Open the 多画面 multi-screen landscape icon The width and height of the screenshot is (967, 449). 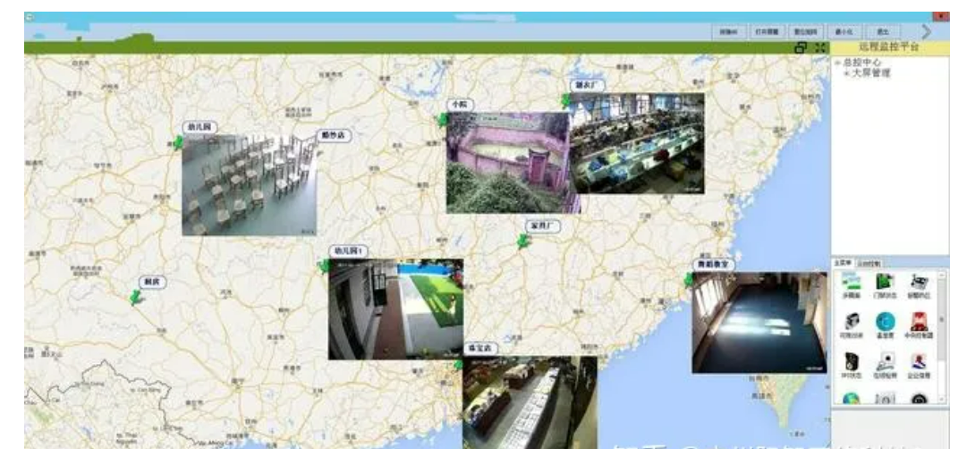click(x=852, y=283)
